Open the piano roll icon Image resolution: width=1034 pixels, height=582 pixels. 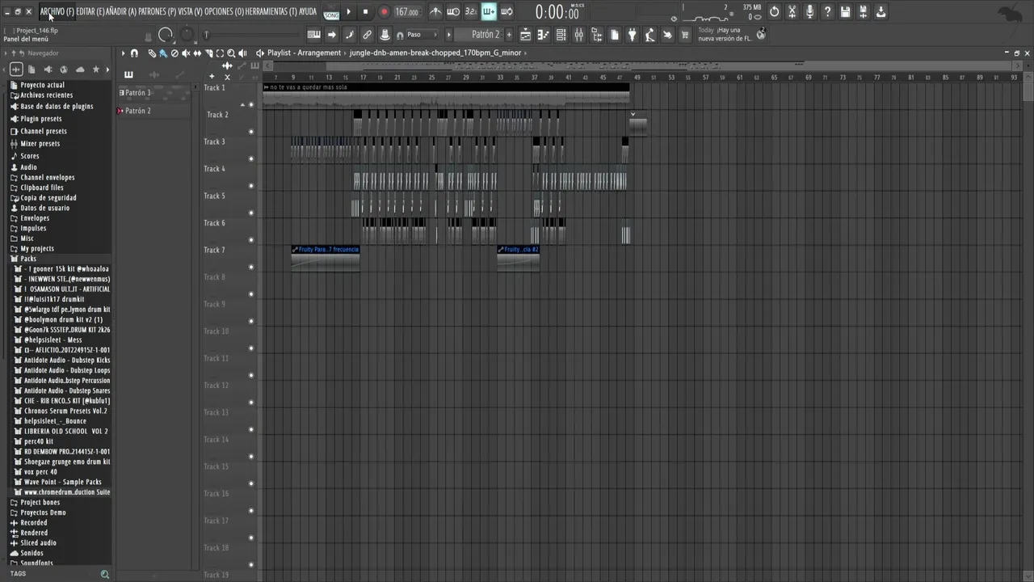(x=544, y=35)
